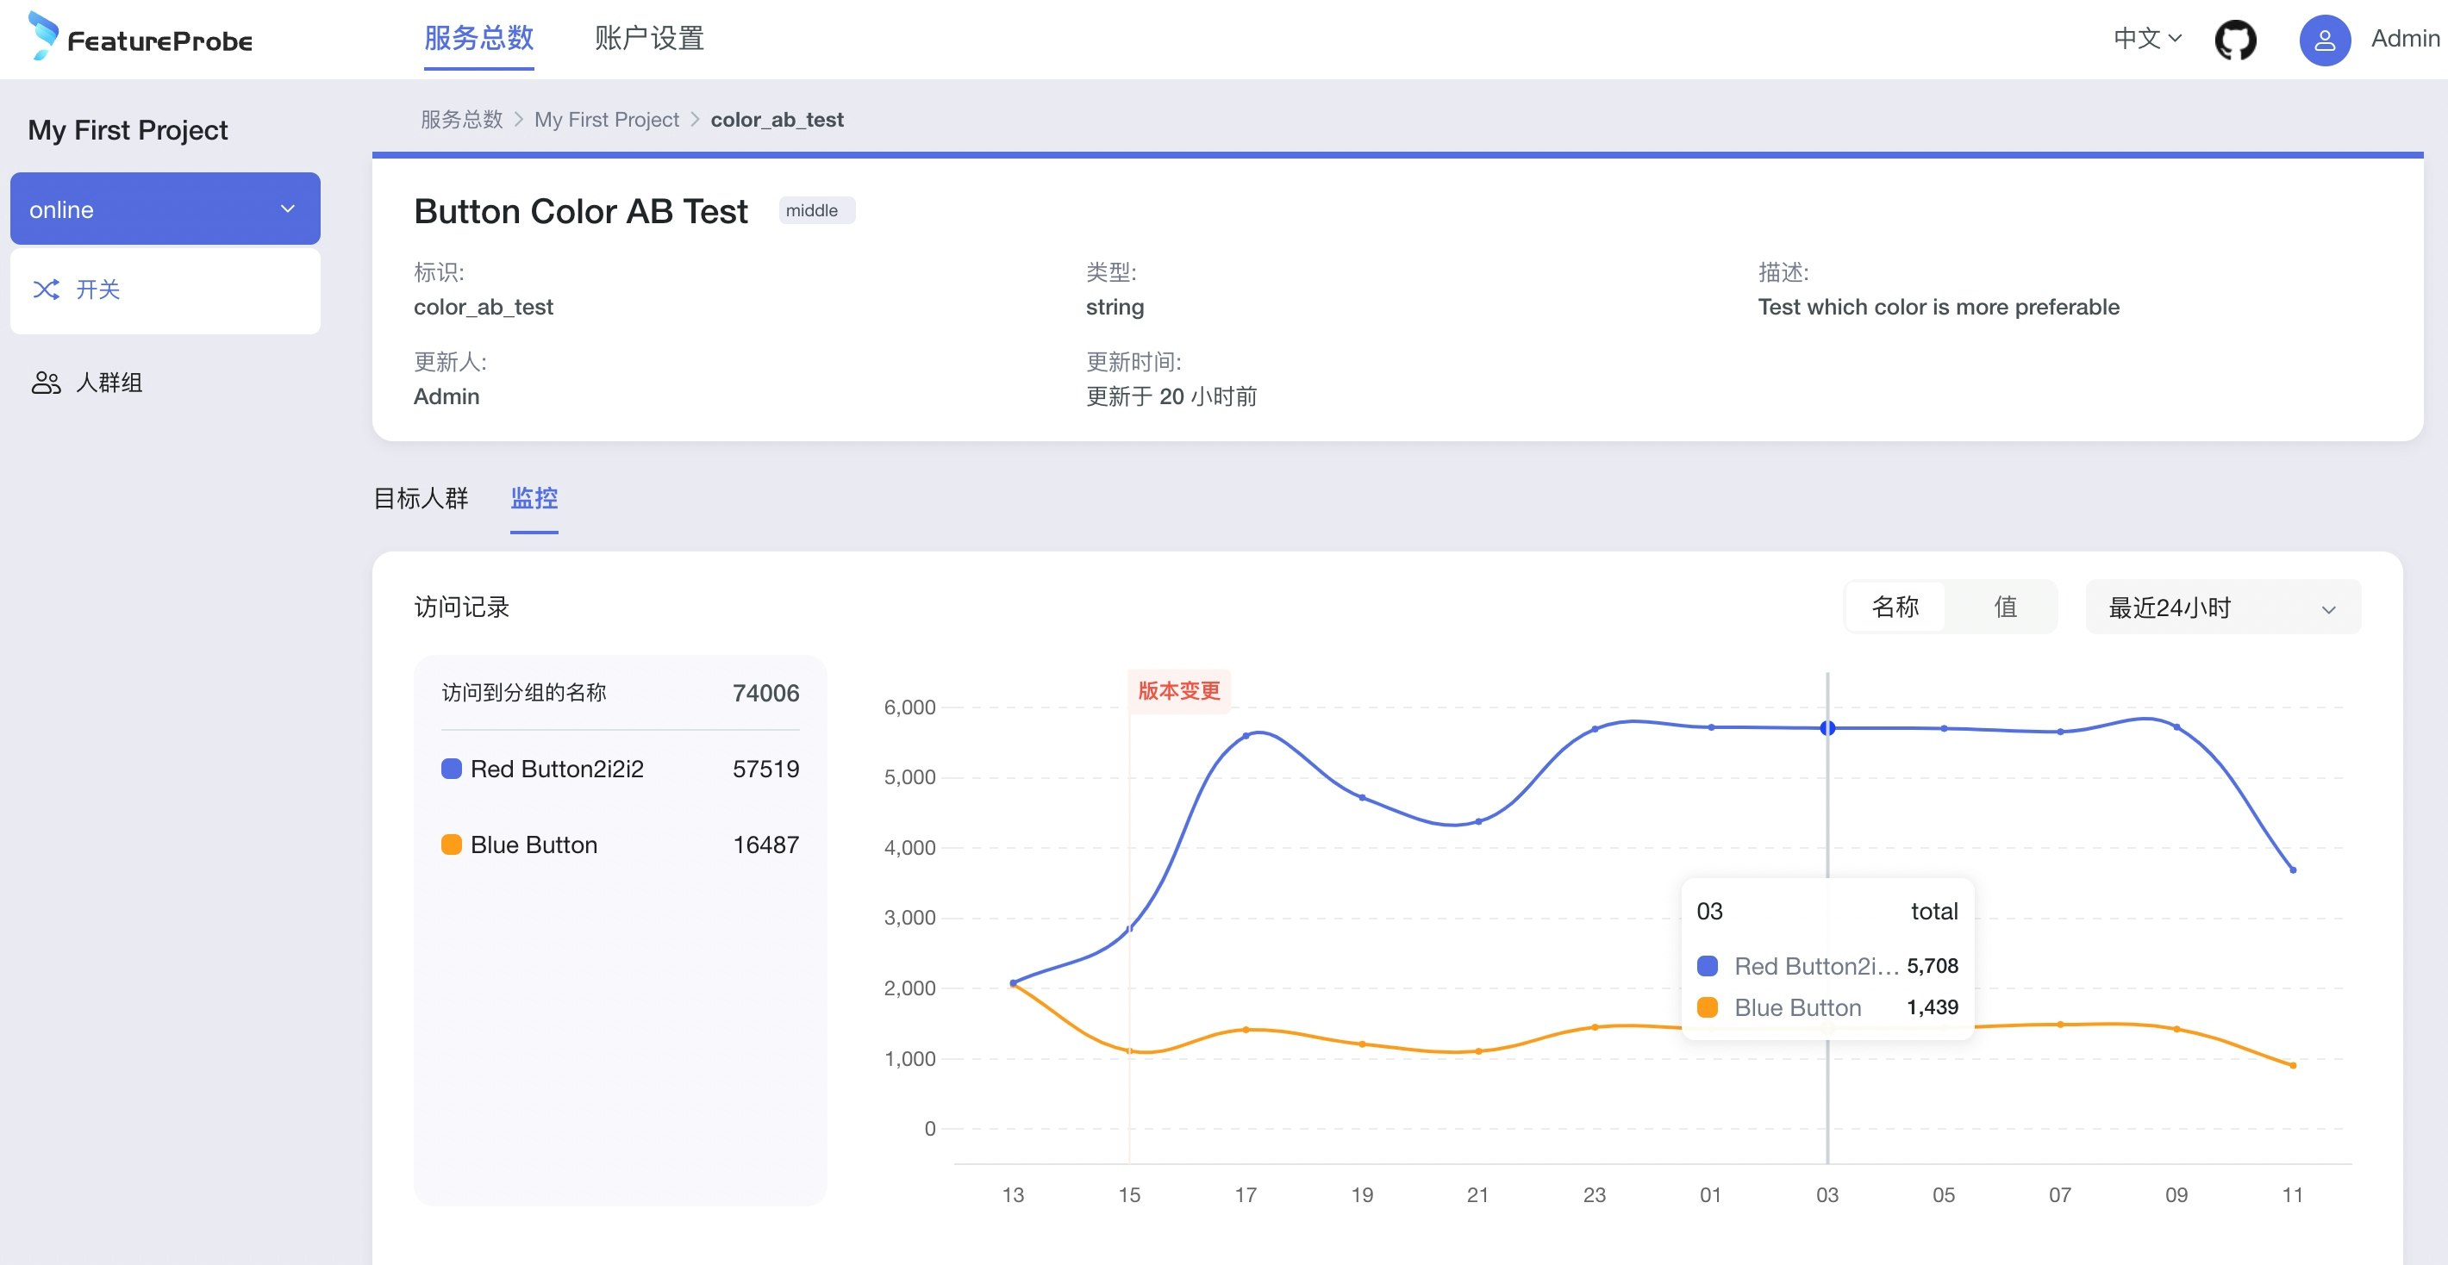The width and height of the screenshot is (2448, 1265).
Task: Select the 监控 tab
Action: pos(534,498)
